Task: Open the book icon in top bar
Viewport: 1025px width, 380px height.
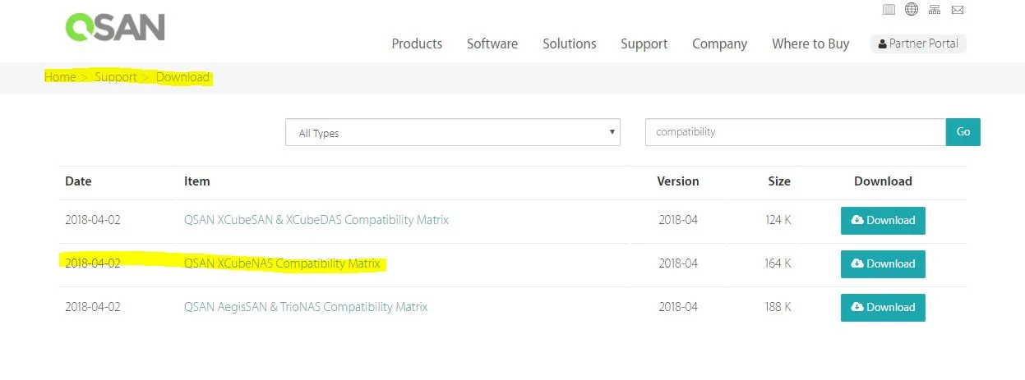Action: point(889,10)
